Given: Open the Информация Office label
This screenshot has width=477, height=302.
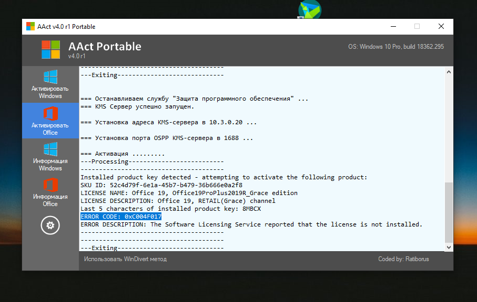Looking at the screenshot, I should 50,200.
